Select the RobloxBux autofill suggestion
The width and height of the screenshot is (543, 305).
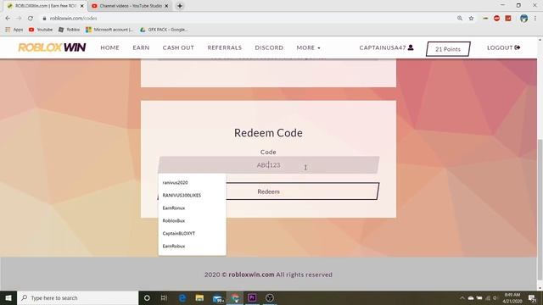coord(192,220)
